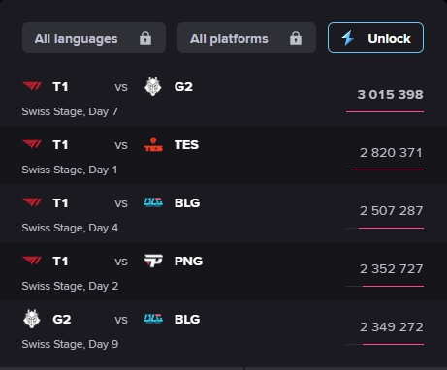Click the lightning bolt icon on Unlock
This screenshot has height=370, width=447.
348,38
